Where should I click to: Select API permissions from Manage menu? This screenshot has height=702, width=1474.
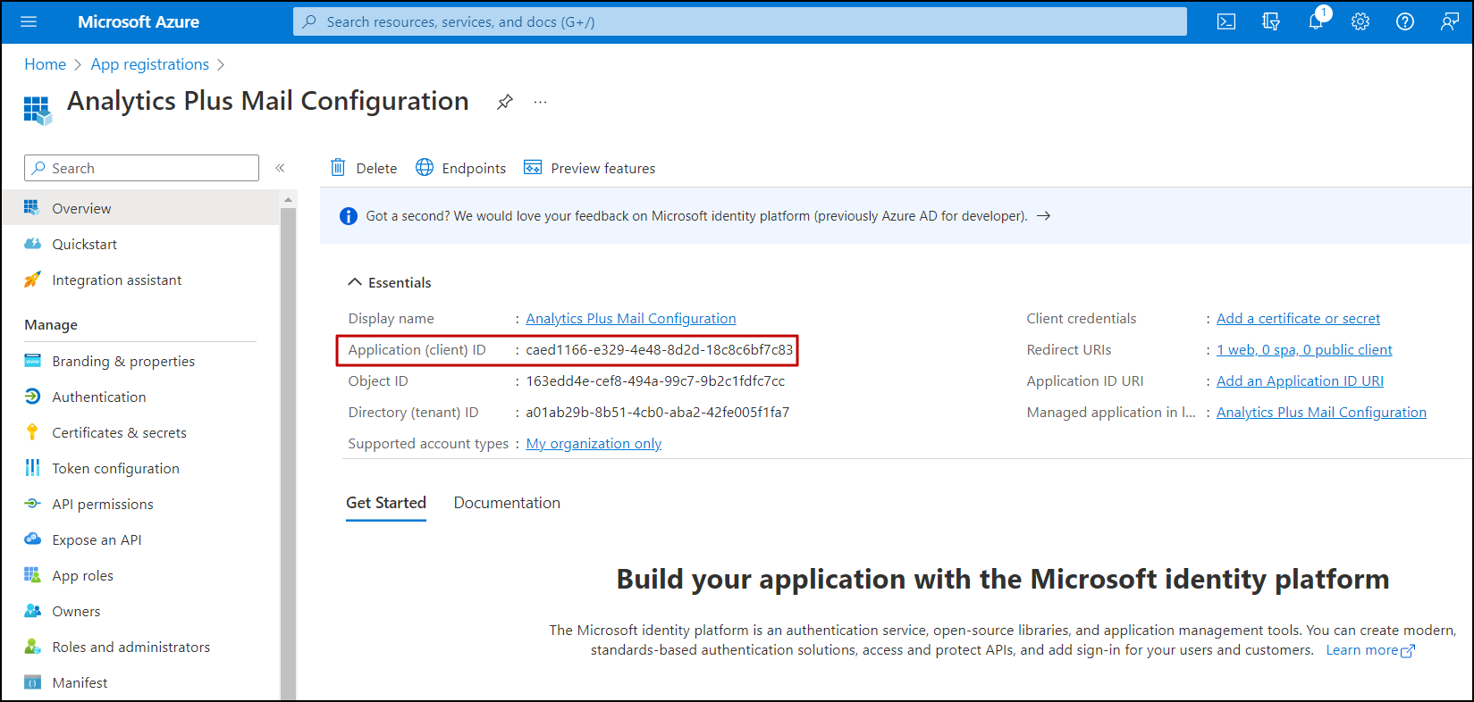point(103,504)
